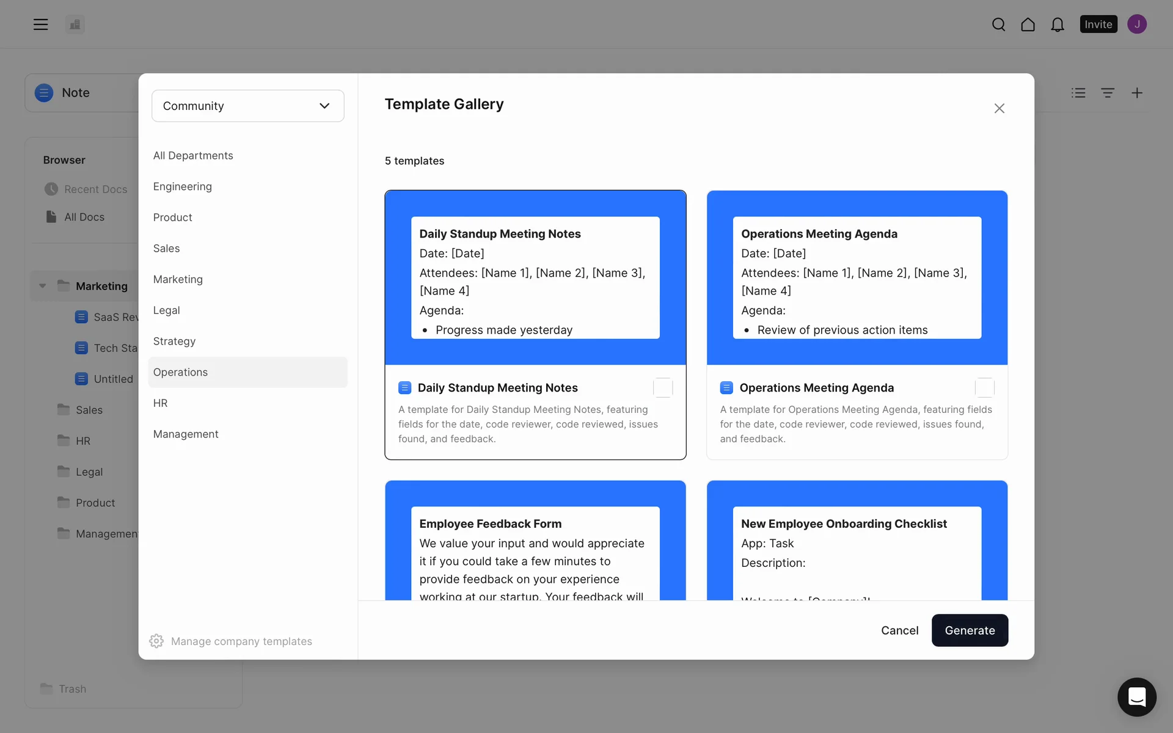Collapse the Marketing folder arrow
Screen dimensions: 1173x733
[x=43, y=286]
